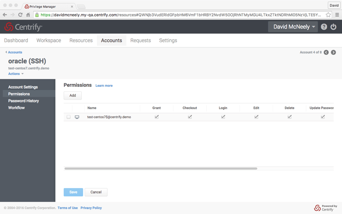This screenshot has width=342, height=214.
Task: Toggle Grant permission for test-centos7$
Action: (x=157, y=117)
